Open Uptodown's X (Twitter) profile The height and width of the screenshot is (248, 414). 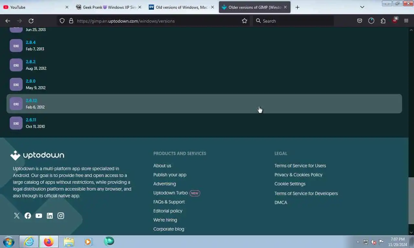click(17, 216)
